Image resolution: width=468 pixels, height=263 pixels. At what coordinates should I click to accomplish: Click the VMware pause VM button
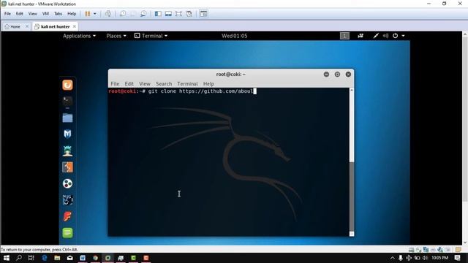[88, 14]
